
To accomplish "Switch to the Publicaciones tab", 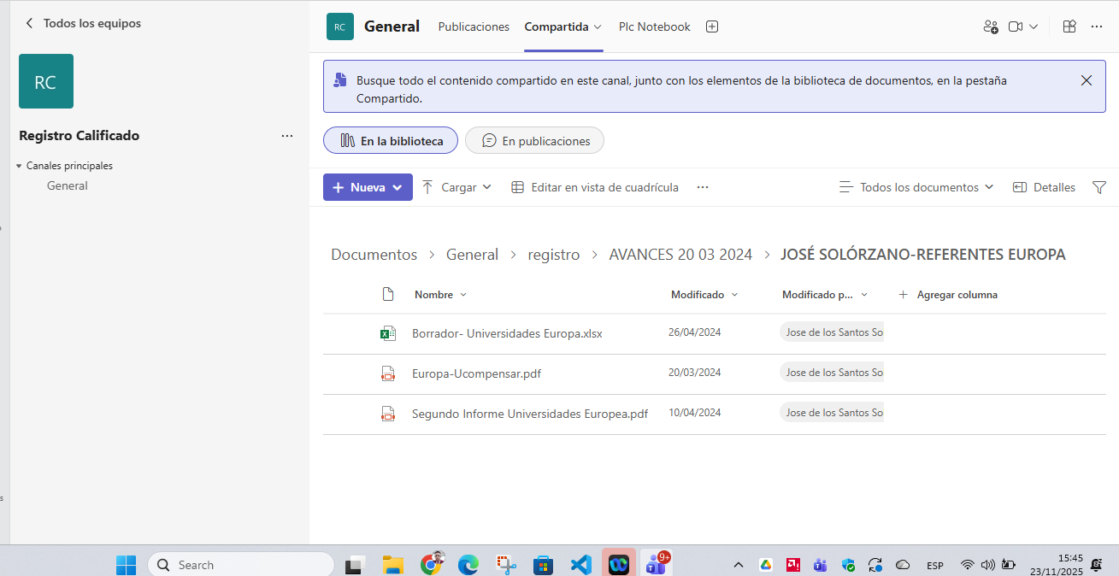I will tap(474, 26).
